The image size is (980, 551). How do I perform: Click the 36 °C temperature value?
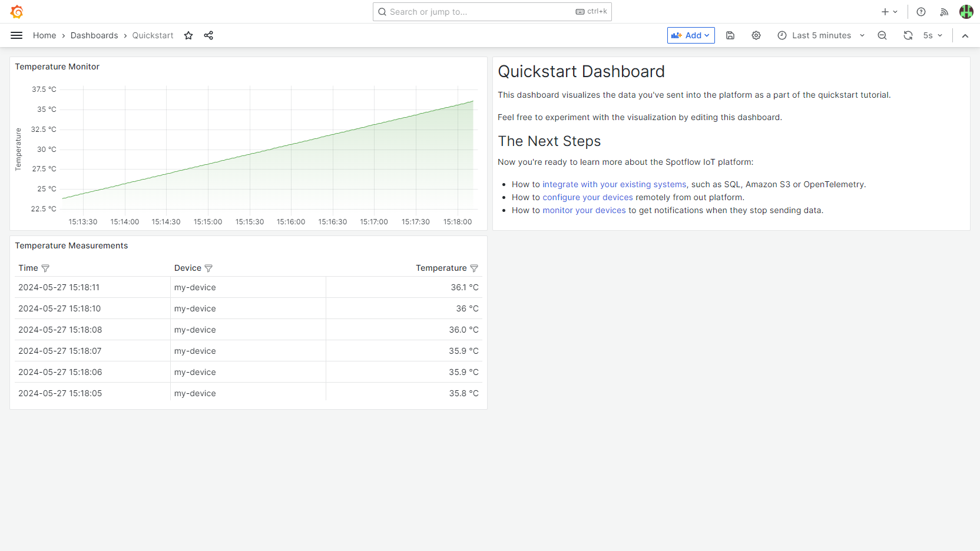pos(467,308)
